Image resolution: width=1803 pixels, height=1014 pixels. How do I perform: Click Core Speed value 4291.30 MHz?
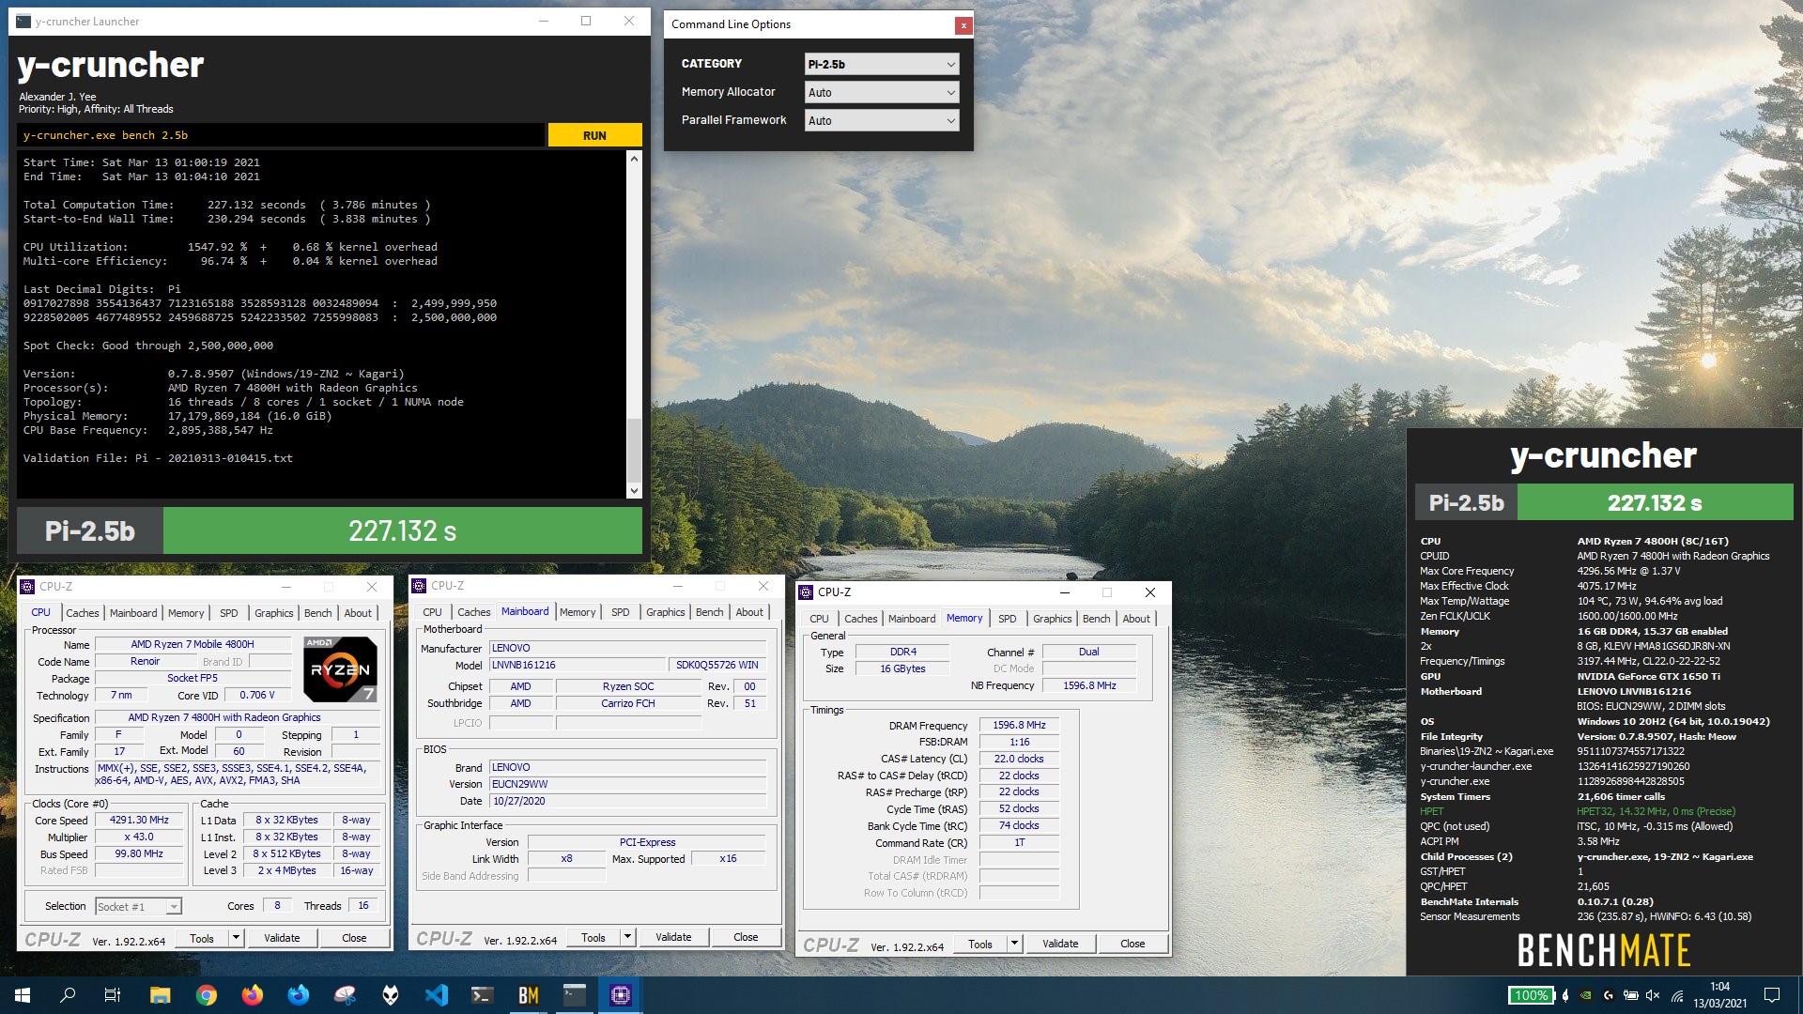click(x=139, y=820)
